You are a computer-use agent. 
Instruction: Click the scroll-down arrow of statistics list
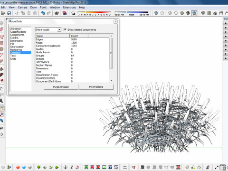click(x=111, y=81)
